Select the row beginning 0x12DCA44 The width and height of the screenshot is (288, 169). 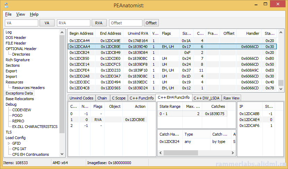pyautogui.click(x=172, y=41)
